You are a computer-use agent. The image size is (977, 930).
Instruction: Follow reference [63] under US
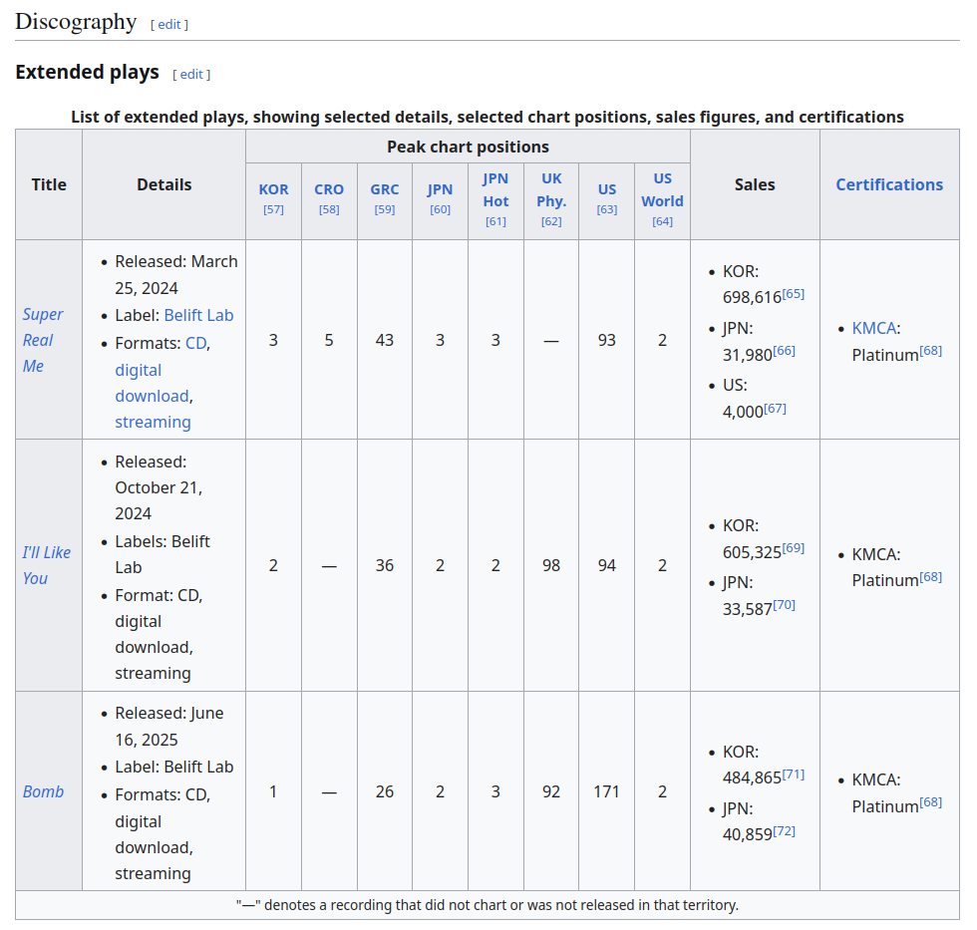pyautogui.click(x=607, y=209)
